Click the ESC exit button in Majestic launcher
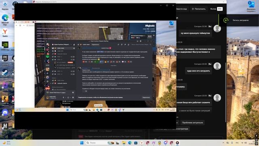Image resolution: width=259 pixels, height=146 pixels. pyautogui.click(x=220, y=9)
